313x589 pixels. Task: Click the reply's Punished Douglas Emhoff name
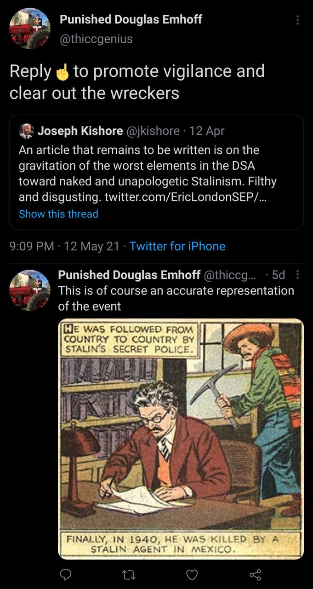pyautogui.click(x=129, y=275)
